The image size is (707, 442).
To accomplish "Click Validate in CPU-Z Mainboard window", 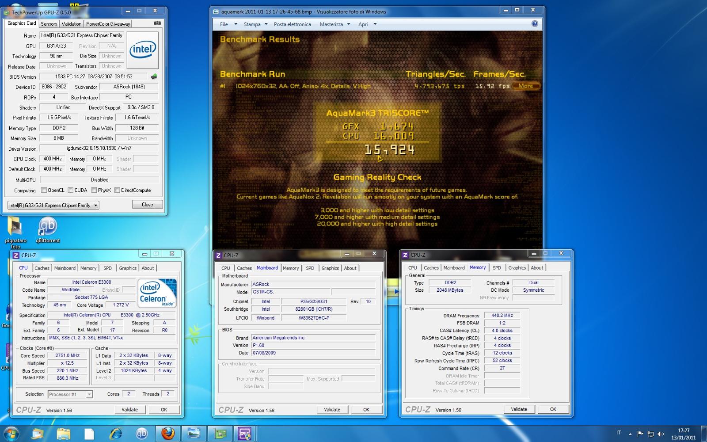I will coord(332,410).
